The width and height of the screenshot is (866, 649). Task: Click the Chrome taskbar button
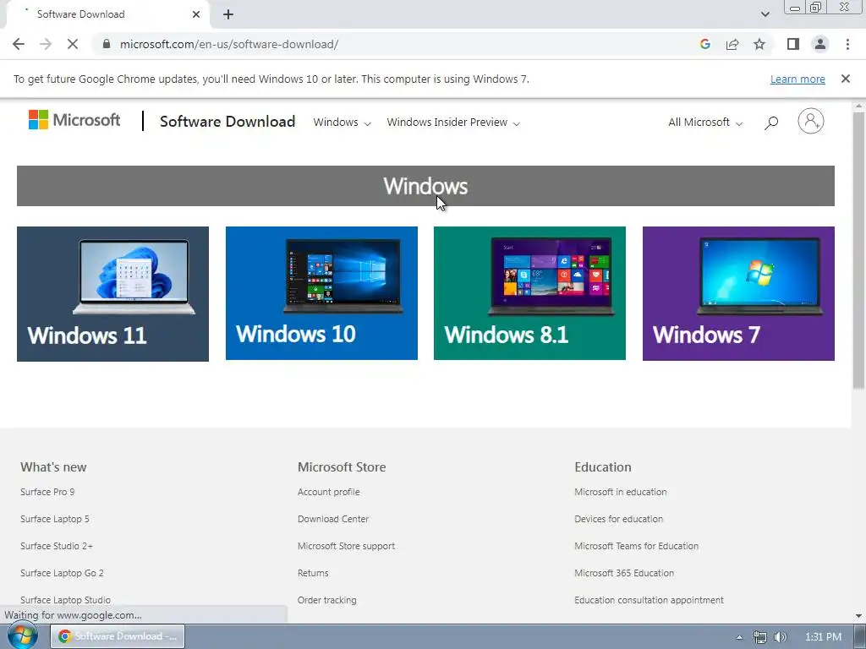[x=118, y=636]
